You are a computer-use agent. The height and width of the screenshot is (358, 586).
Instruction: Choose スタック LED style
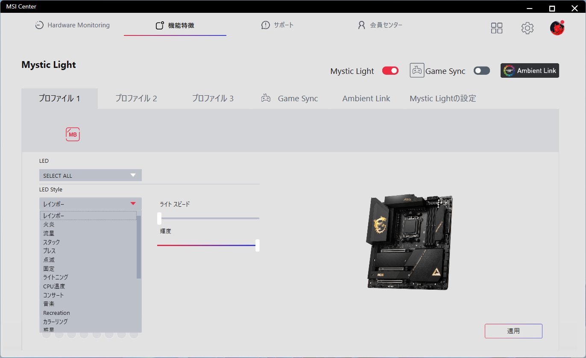point(88,242)
